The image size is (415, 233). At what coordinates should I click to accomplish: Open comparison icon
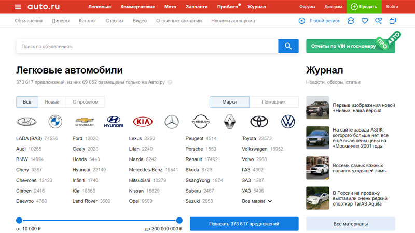pyautogui.click(x=393, y=21)
